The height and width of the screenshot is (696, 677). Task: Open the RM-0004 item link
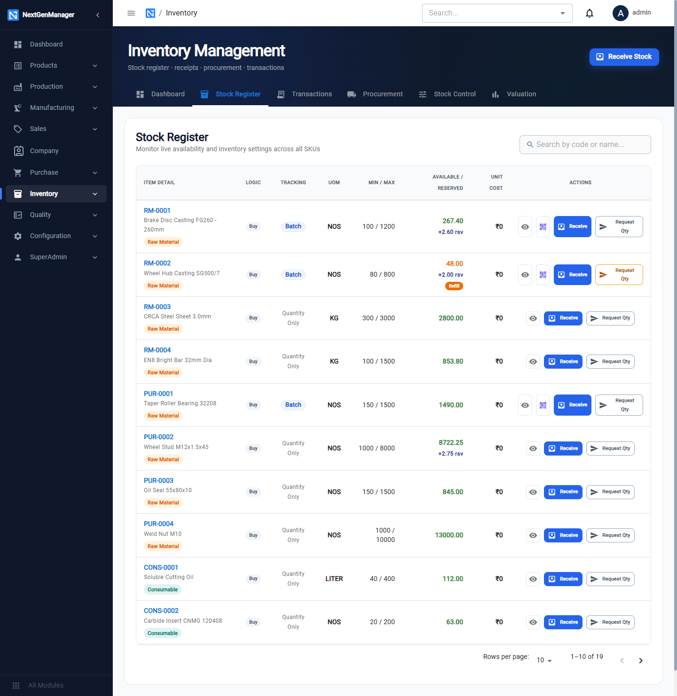[x=157, y=350]
